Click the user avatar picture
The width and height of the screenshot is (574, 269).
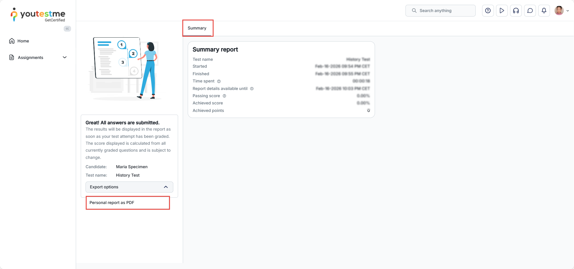coord(559,11)
